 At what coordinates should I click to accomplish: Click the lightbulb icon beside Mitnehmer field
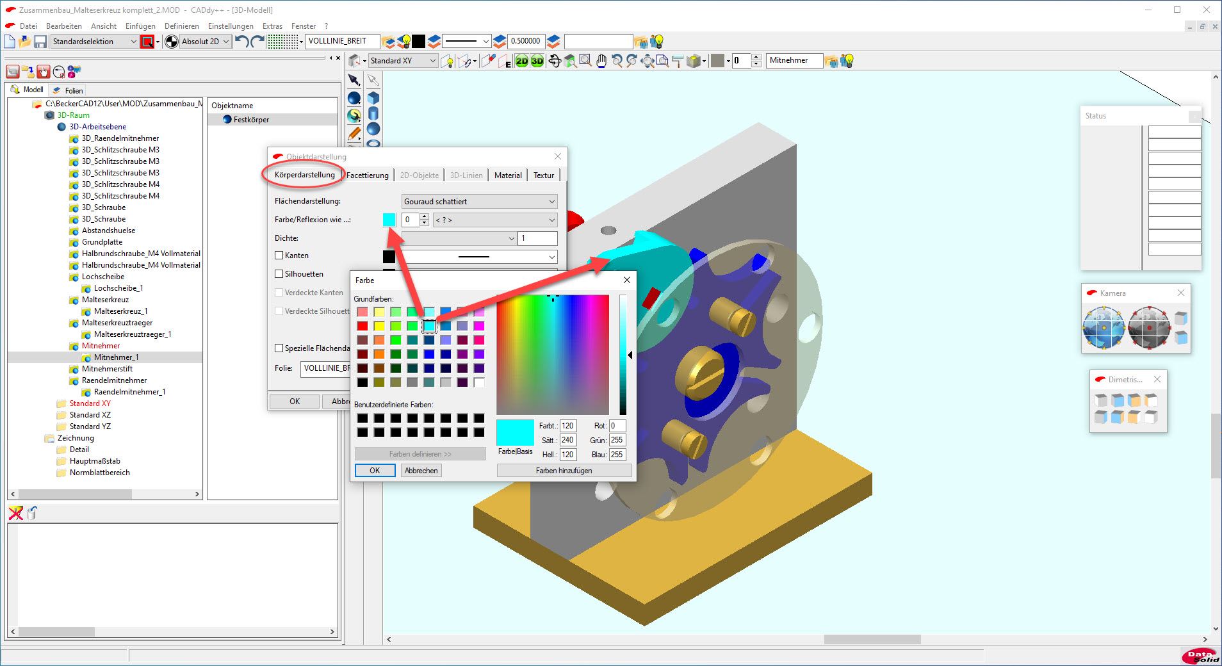tap(847, 61)
